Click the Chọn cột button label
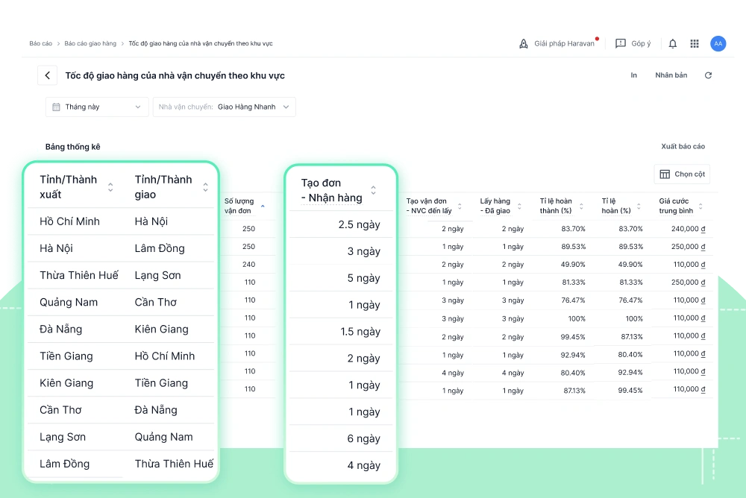The height and width of the screenshot is (498, 746). point(689,174)
